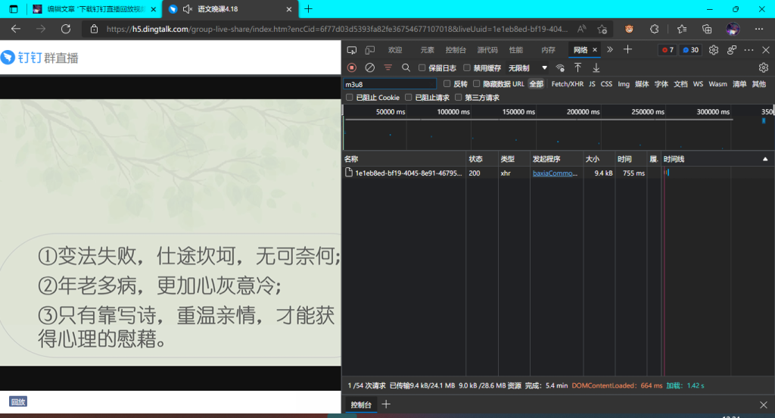Expand more DevTools tabs chevron

coord(610,50)
